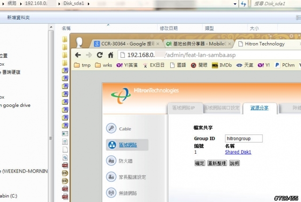This screenshot has height=202, width=301.
Task: Close the CCR-30364 Google tab
Action: pos(158,44)
